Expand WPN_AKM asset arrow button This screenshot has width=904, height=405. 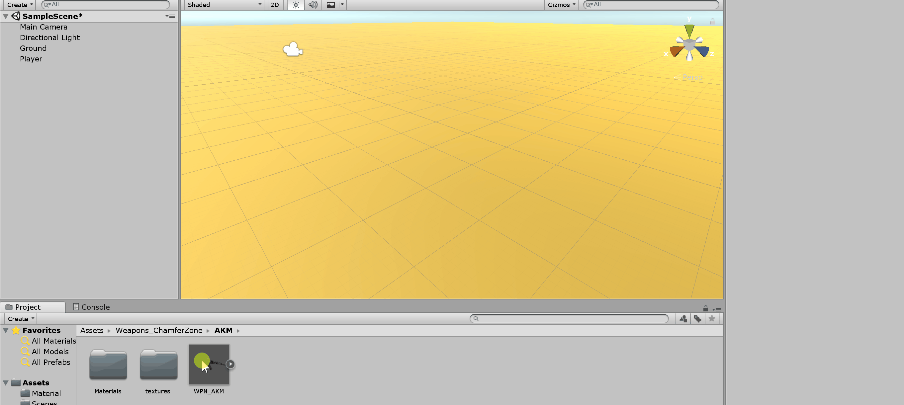(230, 364)
